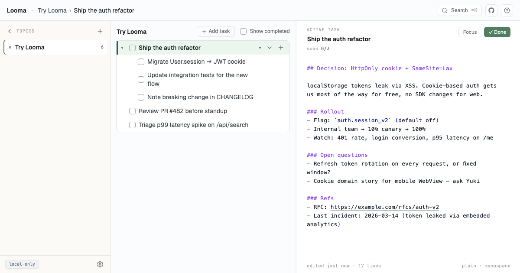Click the Cookie domain story line
Viewport: 520px width, 273px height.
[x=393, y=181]
